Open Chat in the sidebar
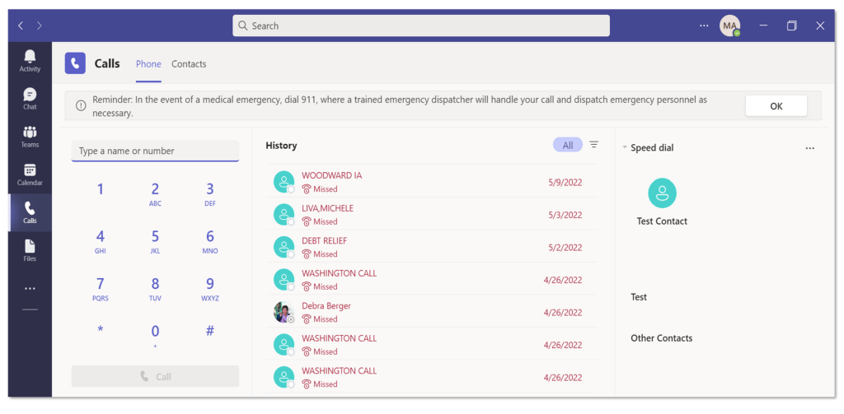 pyautogui.click(x=30, y=98)
